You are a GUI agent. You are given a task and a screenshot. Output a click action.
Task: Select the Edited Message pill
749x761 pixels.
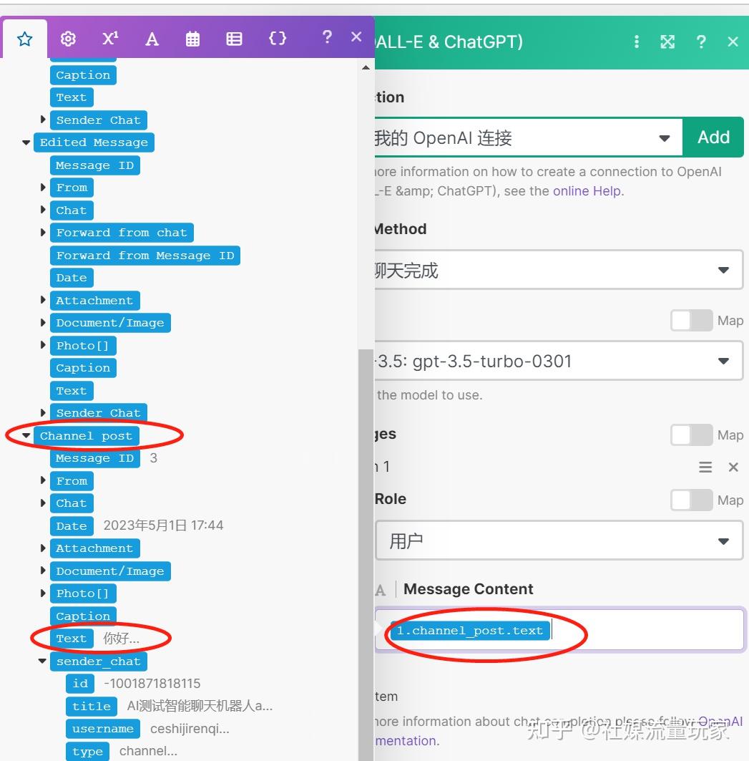[x=94, y=142]
